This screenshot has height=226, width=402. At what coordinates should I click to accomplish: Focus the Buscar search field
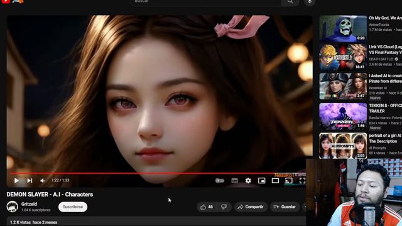tap(206, 2)
